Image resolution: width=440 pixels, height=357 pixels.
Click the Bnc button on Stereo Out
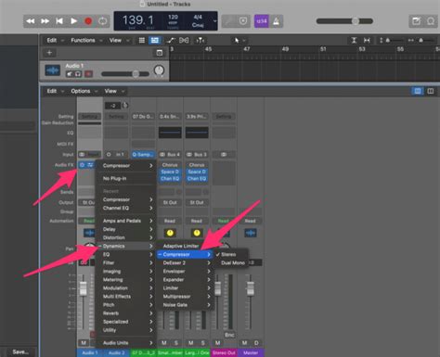229,335
